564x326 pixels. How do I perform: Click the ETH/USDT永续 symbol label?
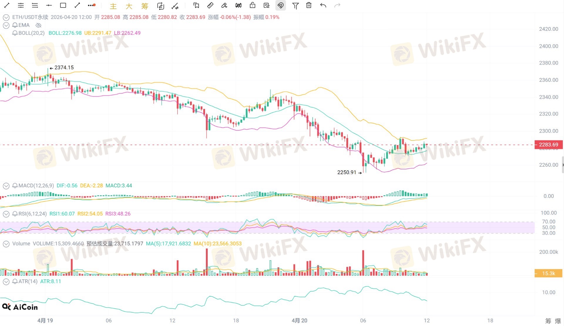[x=30, y=17]
